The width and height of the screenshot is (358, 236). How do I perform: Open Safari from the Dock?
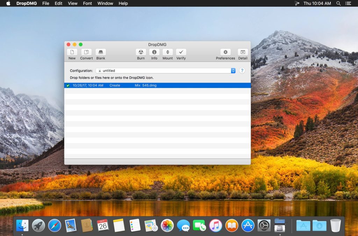point(55,226)
